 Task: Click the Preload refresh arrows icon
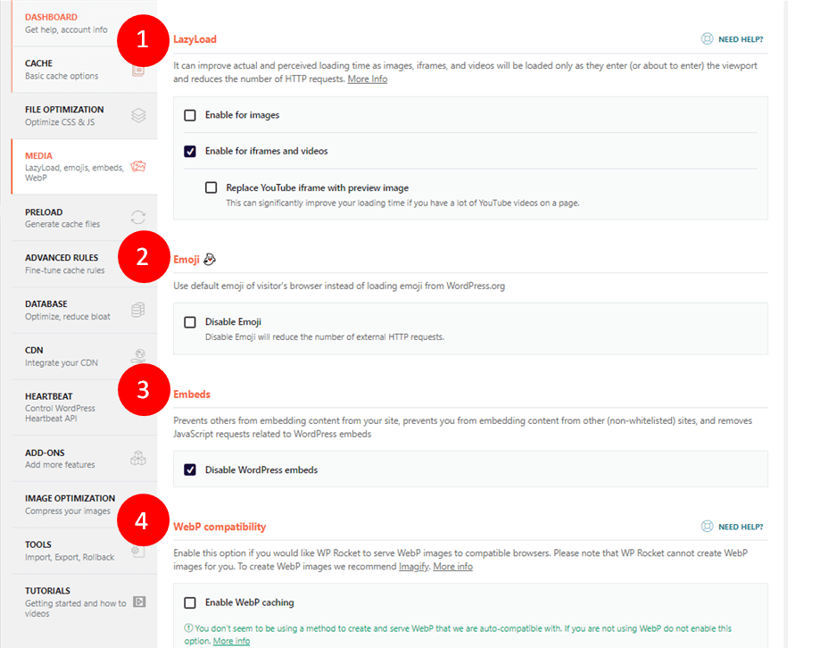[138, 217]
